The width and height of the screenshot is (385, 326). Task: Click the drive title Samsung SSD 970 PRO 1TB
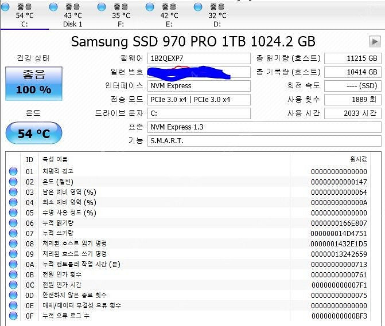tap(158, 41)
